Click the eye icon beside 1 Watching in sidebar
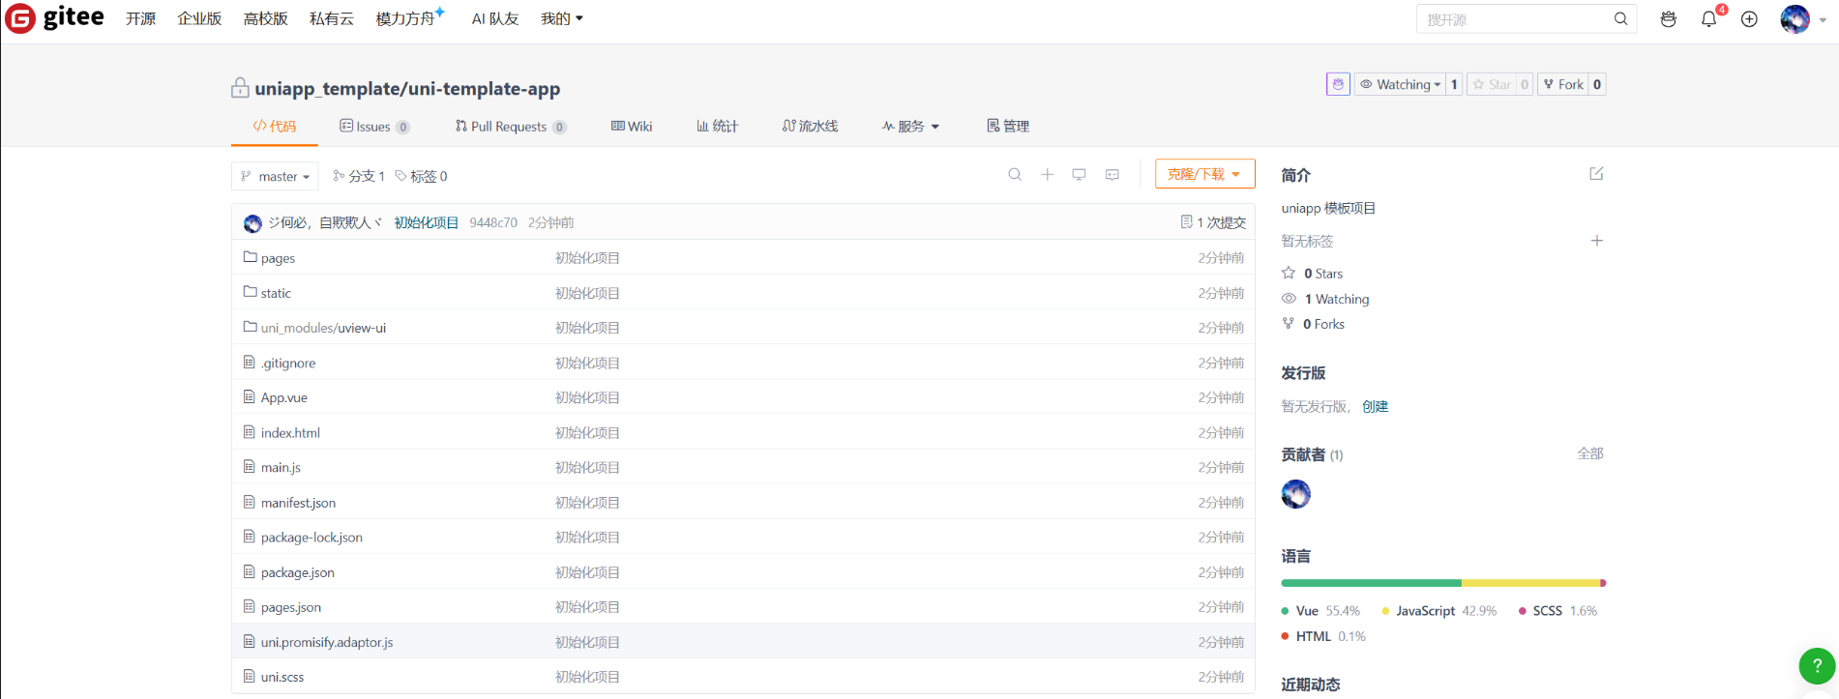Viewport: 1839px width, 699px height. (1289, 299)
